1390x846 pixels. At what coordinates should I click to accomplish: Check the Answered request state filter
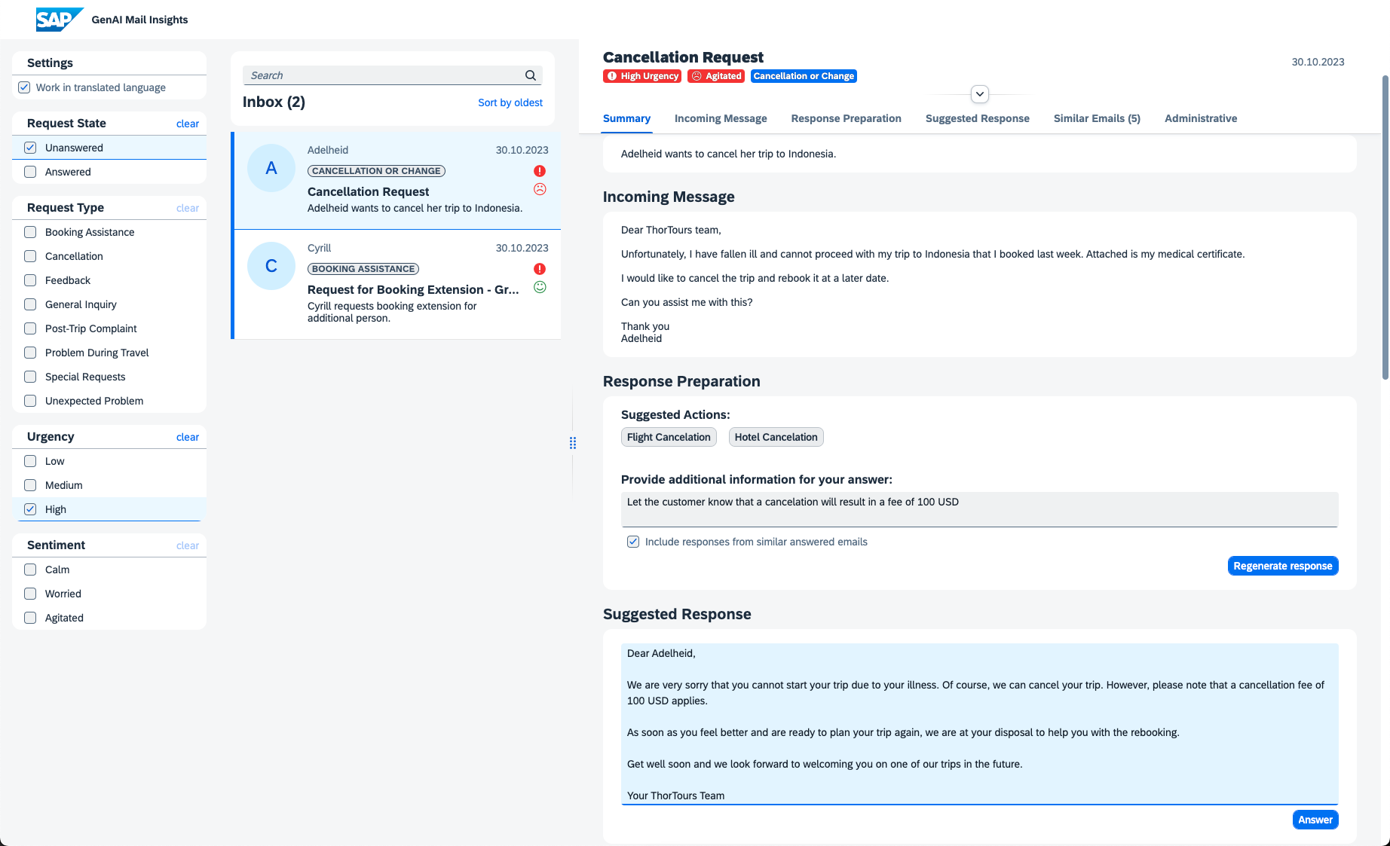coord(30,172)
